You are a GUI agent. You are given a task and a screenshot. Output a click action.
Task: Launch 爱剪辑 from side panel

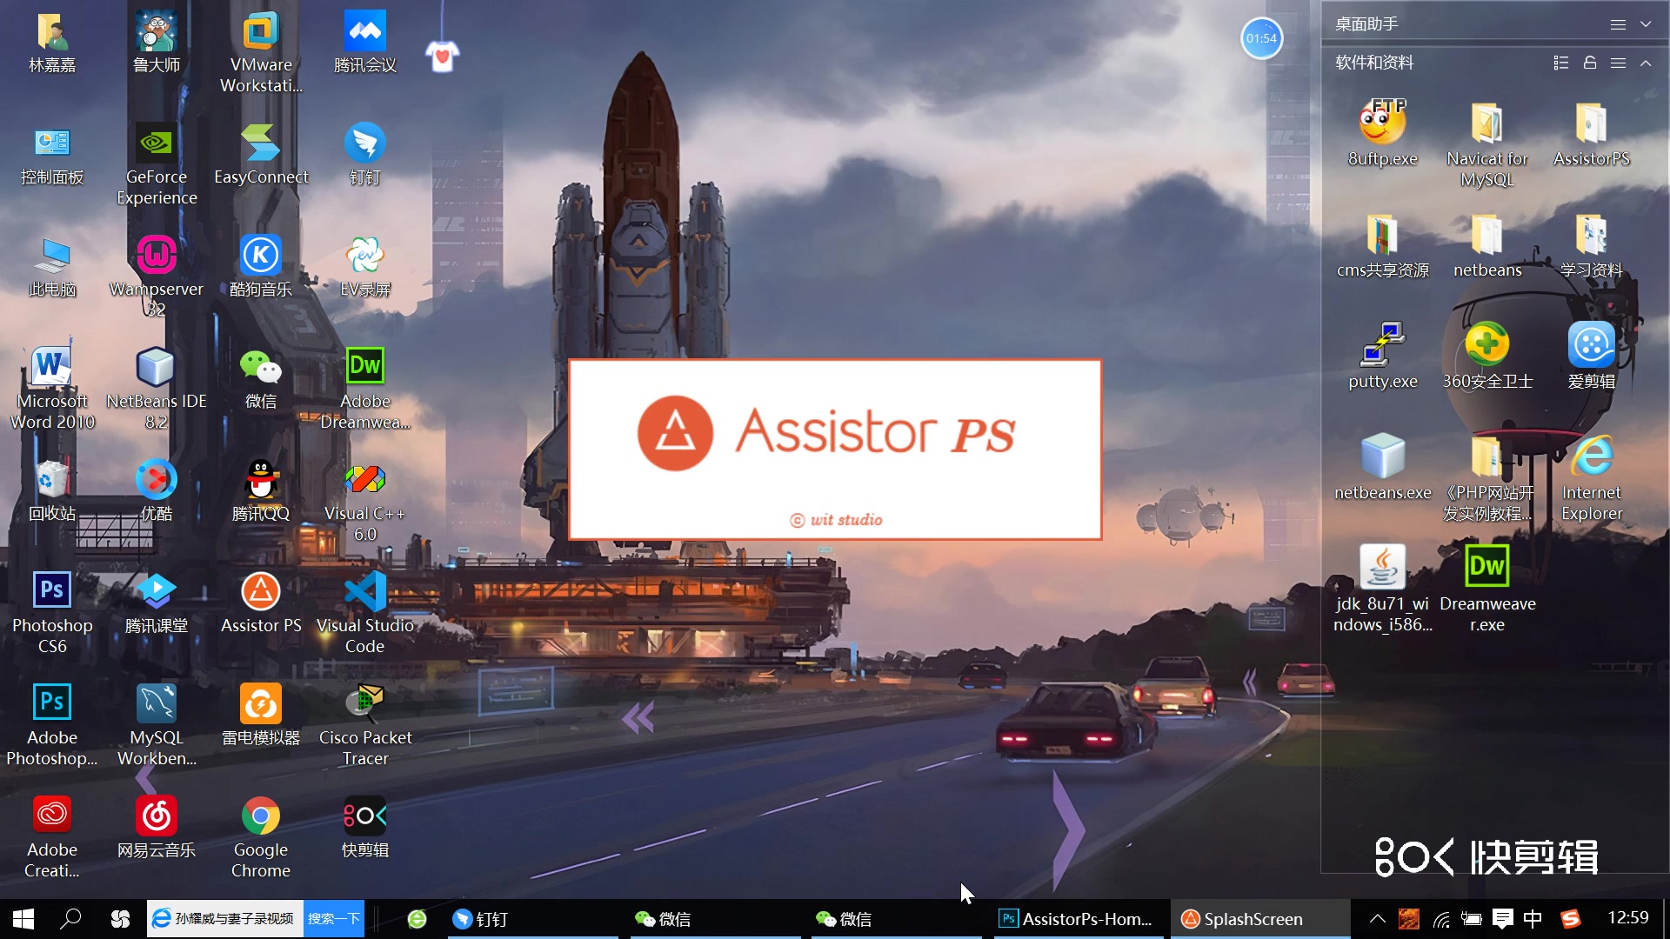(1592, 357)
